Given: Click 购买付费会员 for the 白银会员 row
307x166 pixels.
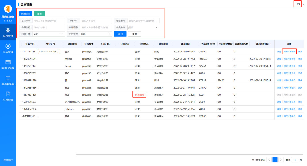Looking at the screenshot, I should 289,116.
